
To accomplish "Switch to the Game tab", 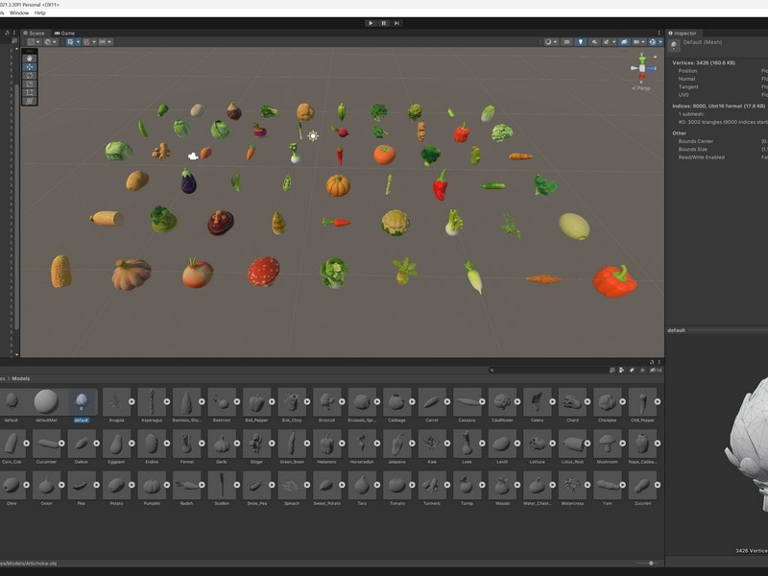I will click(64, 33).
